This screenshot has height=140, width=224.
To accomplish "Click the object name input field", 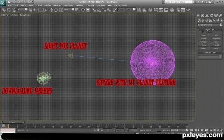I will (x=208, y=57).
